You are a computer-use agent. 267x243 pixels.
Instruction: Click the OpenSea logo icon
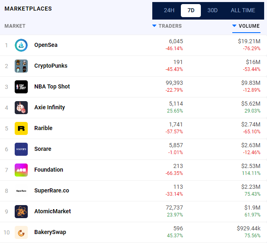click(21, 45)
